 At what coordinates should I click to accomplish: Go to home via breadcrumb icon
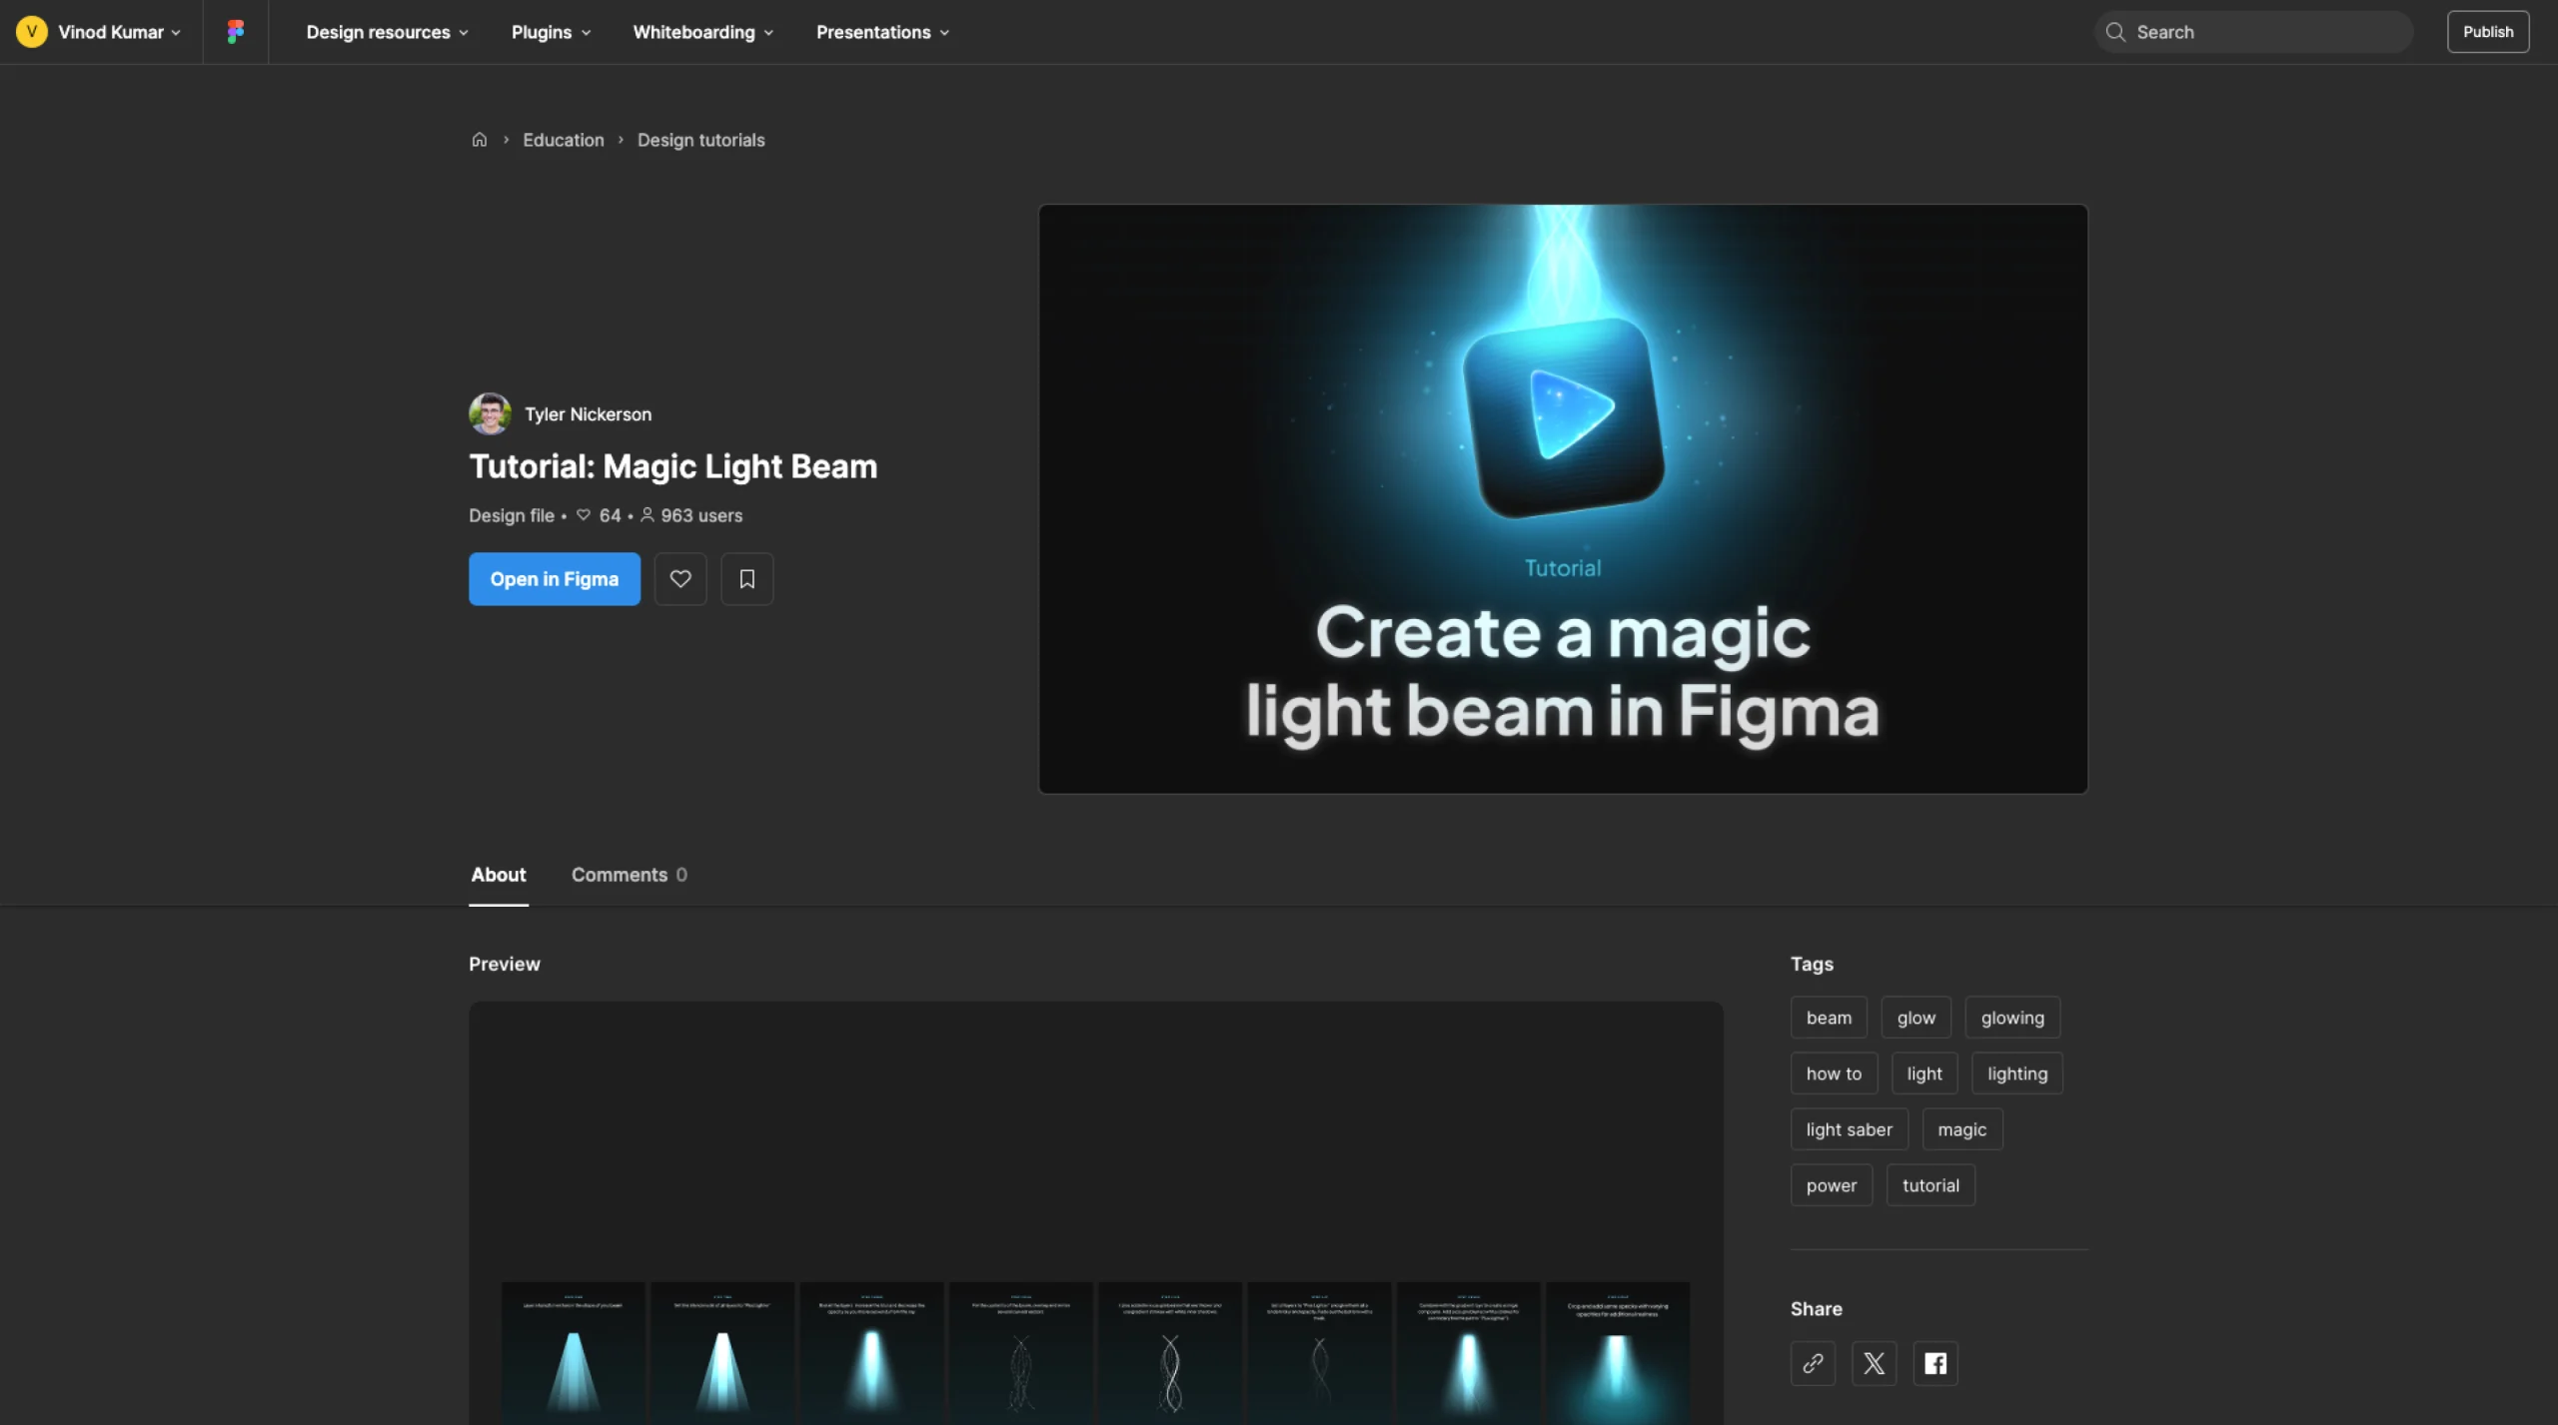[x=480, y=140]
